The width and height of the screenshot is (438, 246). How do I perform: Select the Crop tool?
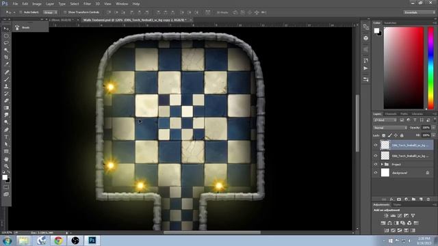[6, 57]
